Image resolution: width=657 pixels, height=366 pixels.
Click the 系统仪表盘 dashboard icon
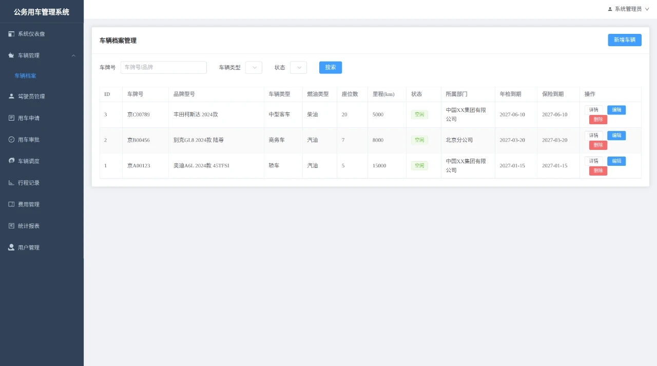pyautogui.click(x=11, y=34)
